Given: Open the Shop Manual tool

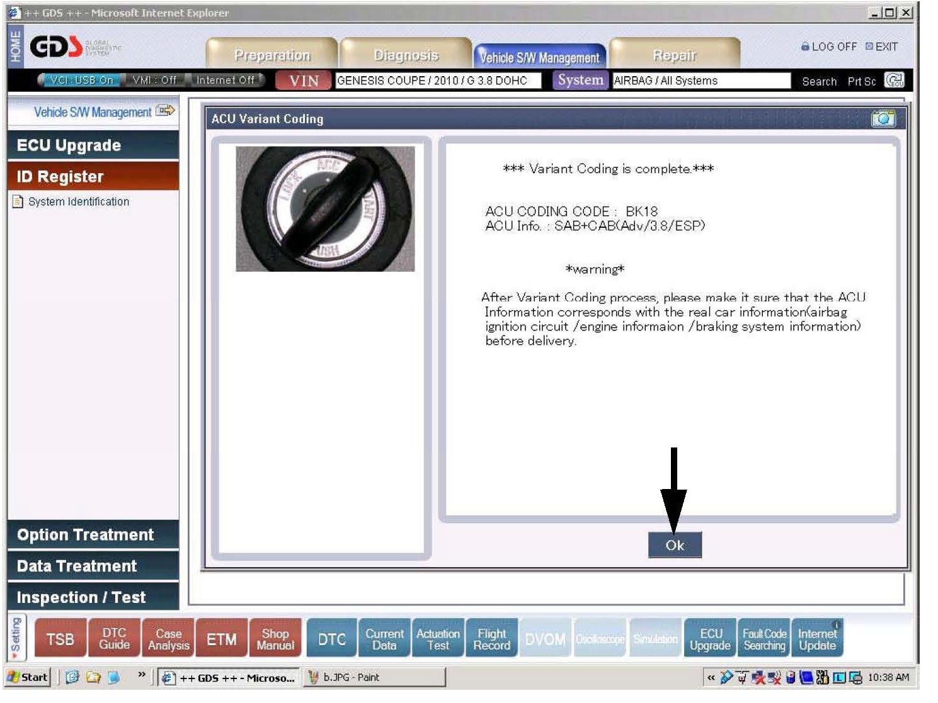Looking at the screenshot, I should [275, 639].
